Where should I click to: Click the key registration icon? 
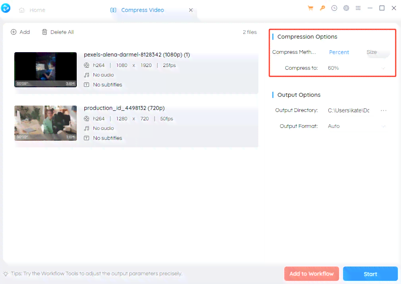click(x=322, y=8)
